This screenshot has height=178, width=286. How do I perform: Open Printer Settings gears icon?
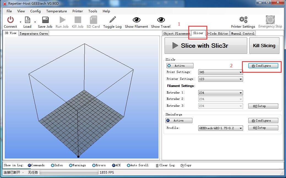point(243,20)
